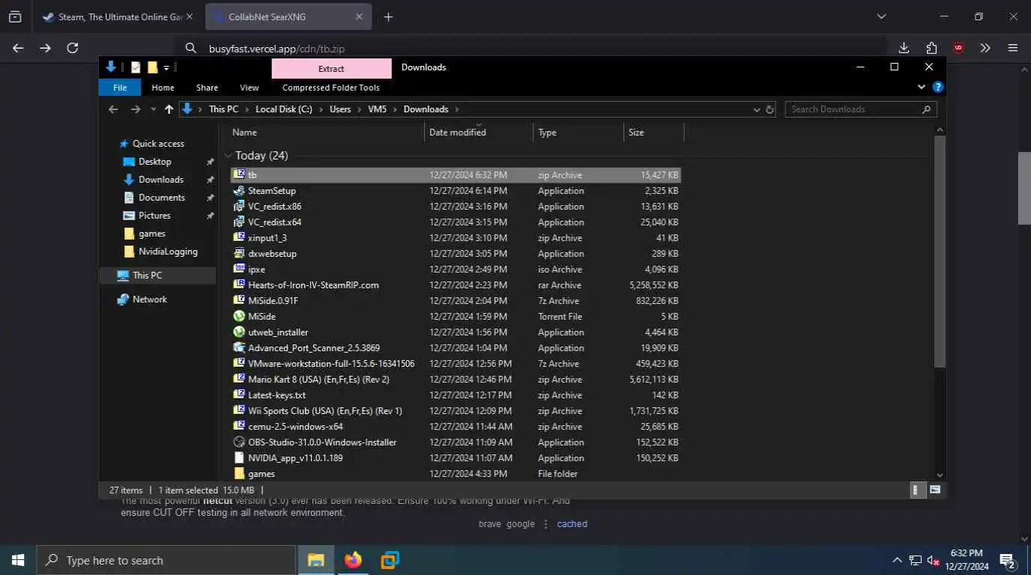The height and width of the screenshot is (575, 1031).
Task: Select NvidiaLogging folder in navigation pane
Action: tap(168, 252)
